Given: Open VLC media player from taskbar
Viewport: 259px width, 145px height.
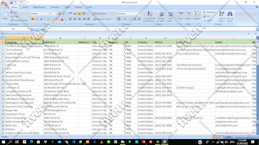Looking at the screenshot, I should pyautogui.click(x=102, y=142).
